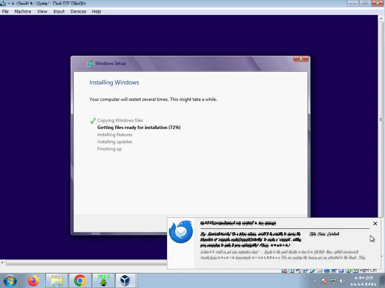The height and width of the screenshot is (288, 385).
Task: Click 'Installing features' step
Action: pos(115,135)
